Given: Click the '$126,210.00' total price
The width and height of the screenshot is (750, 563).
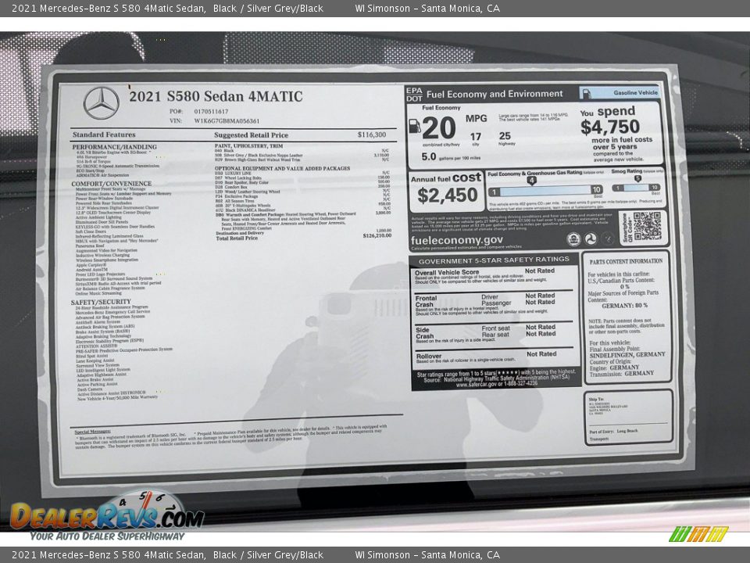Looking at the screenshot, I should 377,235.
